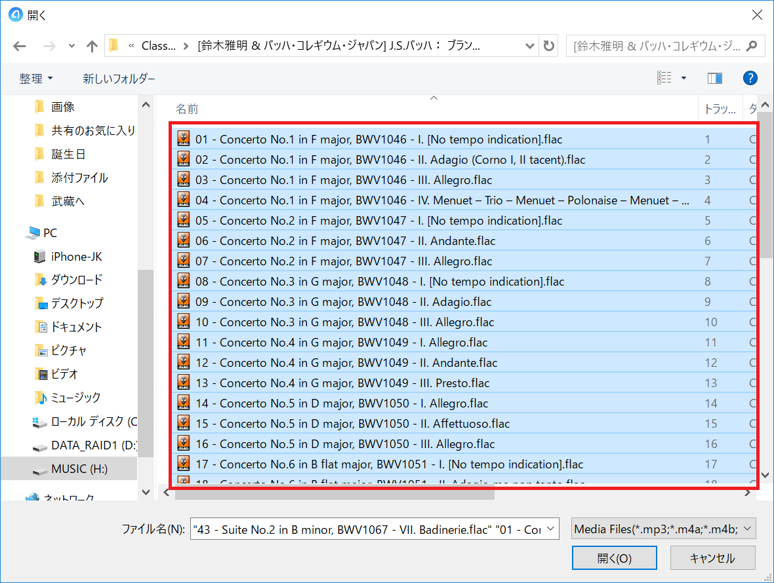774x583 pixels.
Task: Click the FLAC icon of track 09
Action: [x=184, y=301]
